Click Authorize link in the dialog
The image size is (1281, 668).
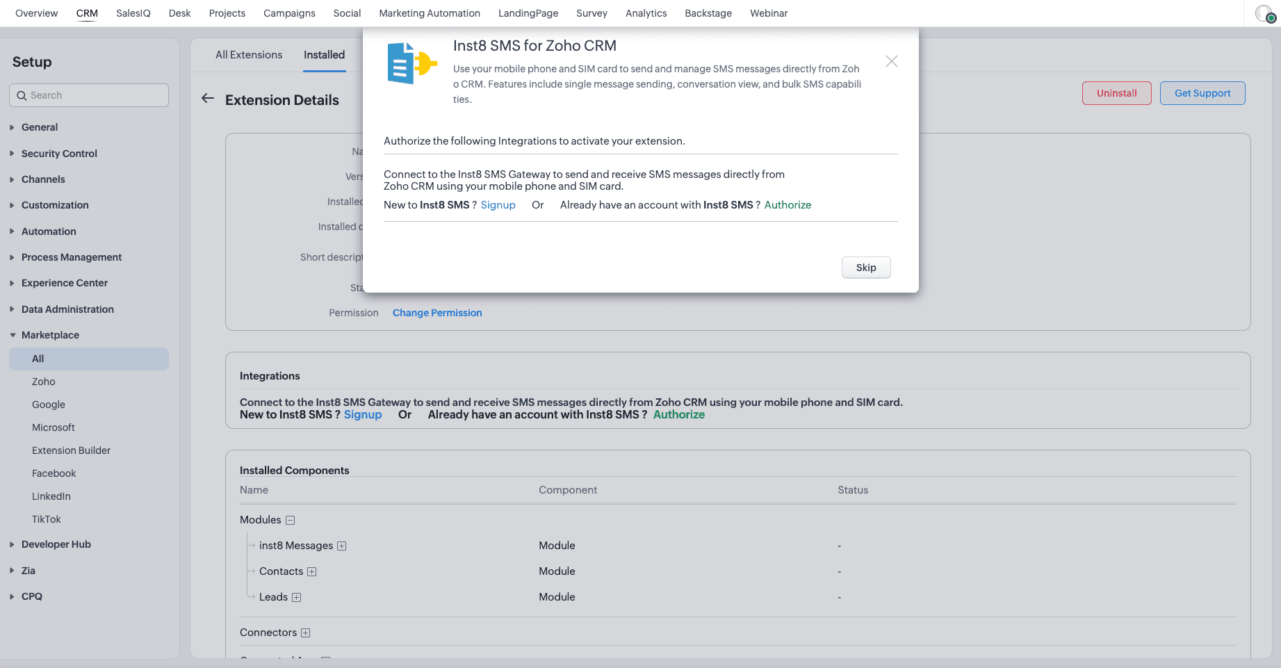pos(788,205)
